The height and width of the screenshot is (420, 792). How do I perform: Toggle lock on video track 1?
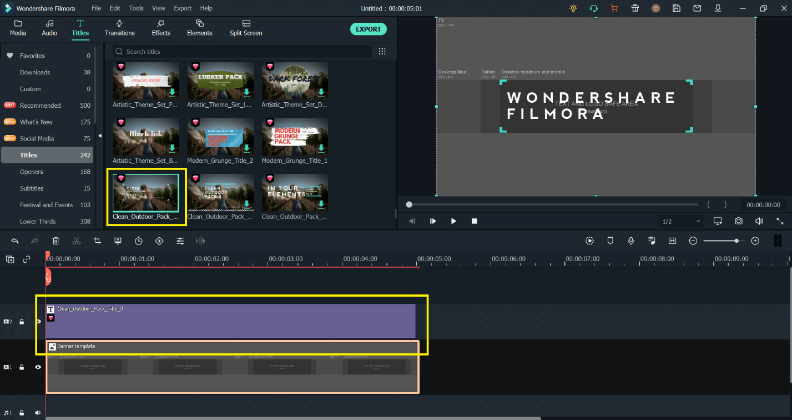22,367
